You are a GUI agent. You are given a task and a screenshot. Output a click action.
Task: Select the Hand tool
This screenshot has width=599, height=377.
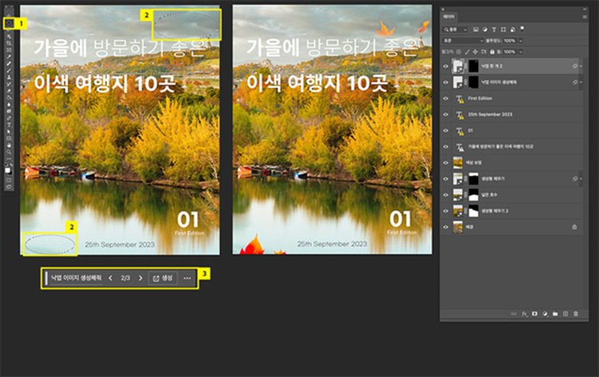click(9, 145)
